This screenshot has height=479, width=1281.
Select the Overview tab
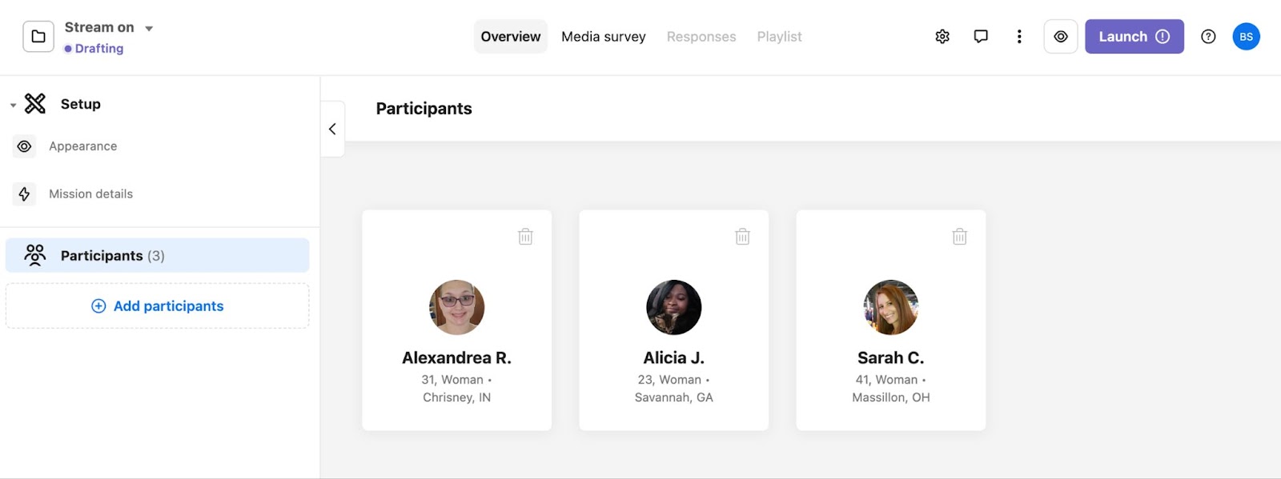(x=511, y=37)
